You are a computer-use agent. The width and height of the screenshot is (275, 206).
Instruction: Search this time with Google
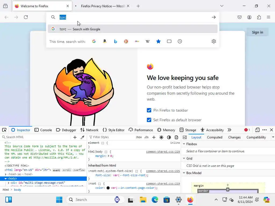point(94,41)
